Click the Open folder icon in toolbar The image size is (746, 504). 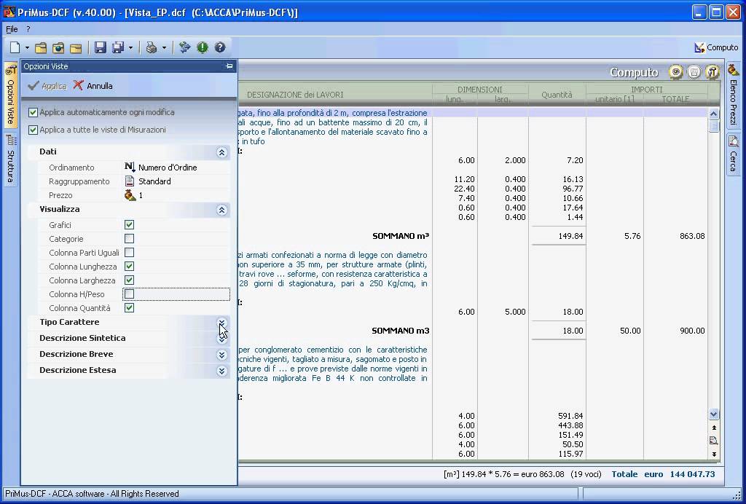coord(41,47)
